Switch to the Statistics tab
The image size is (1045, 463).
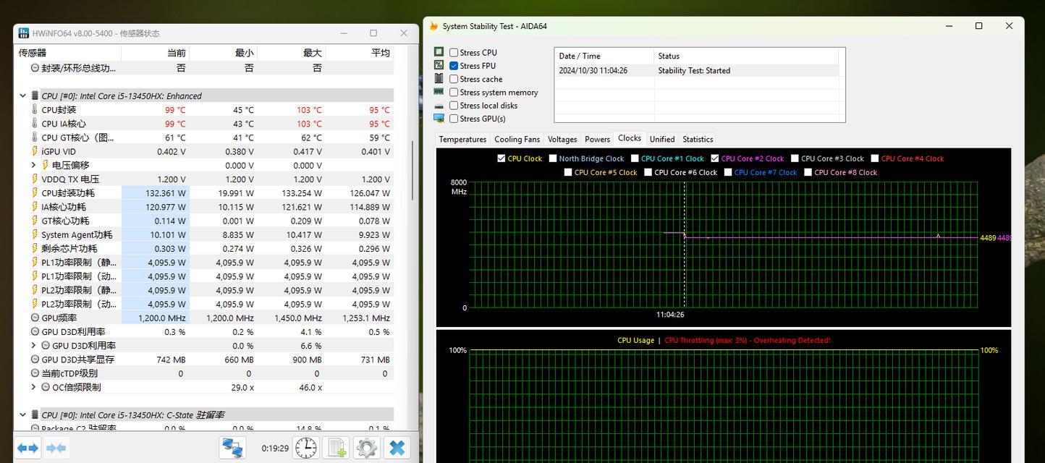(698, 139)
